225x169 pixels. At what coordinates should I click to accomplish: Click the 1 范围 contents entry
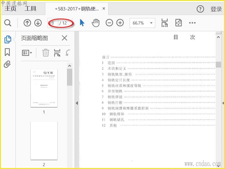(159, 63)
